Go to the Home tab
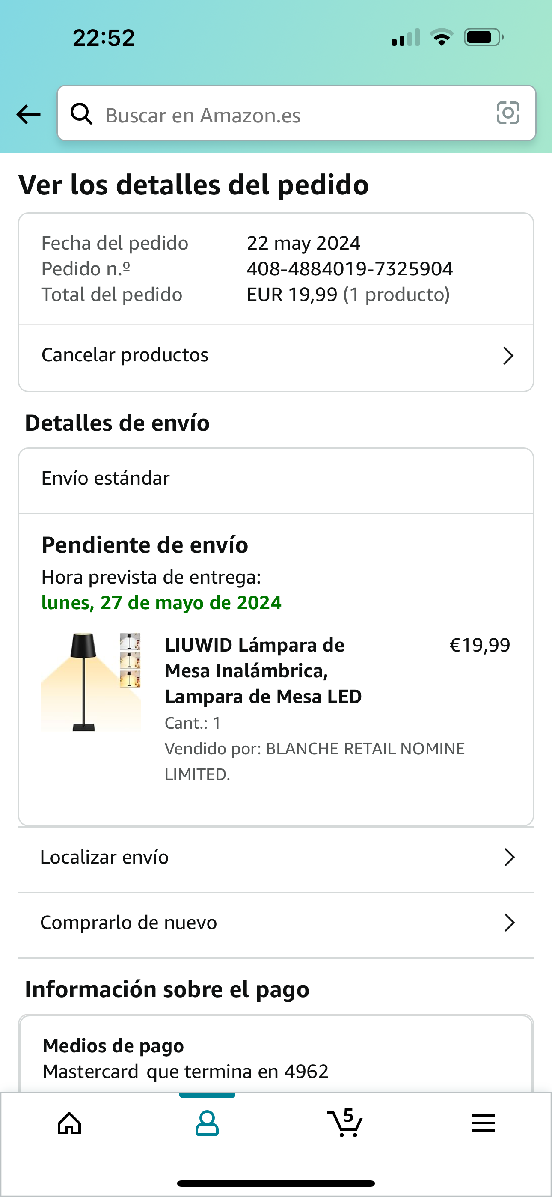The height and width of the screenshot is (1197, 552). pyautogui.click(x=69, y=1124)
